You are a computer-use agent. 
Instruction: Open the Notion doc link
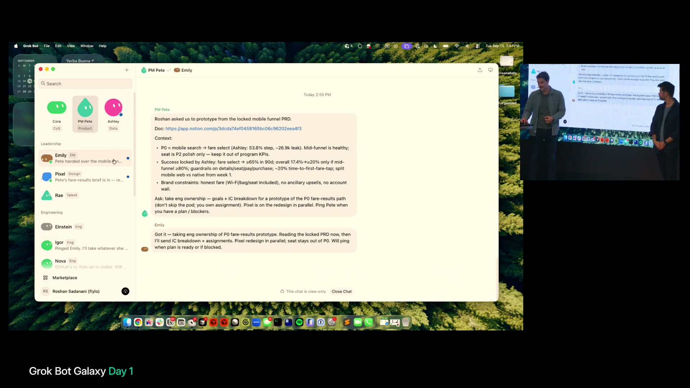(233, 129)
